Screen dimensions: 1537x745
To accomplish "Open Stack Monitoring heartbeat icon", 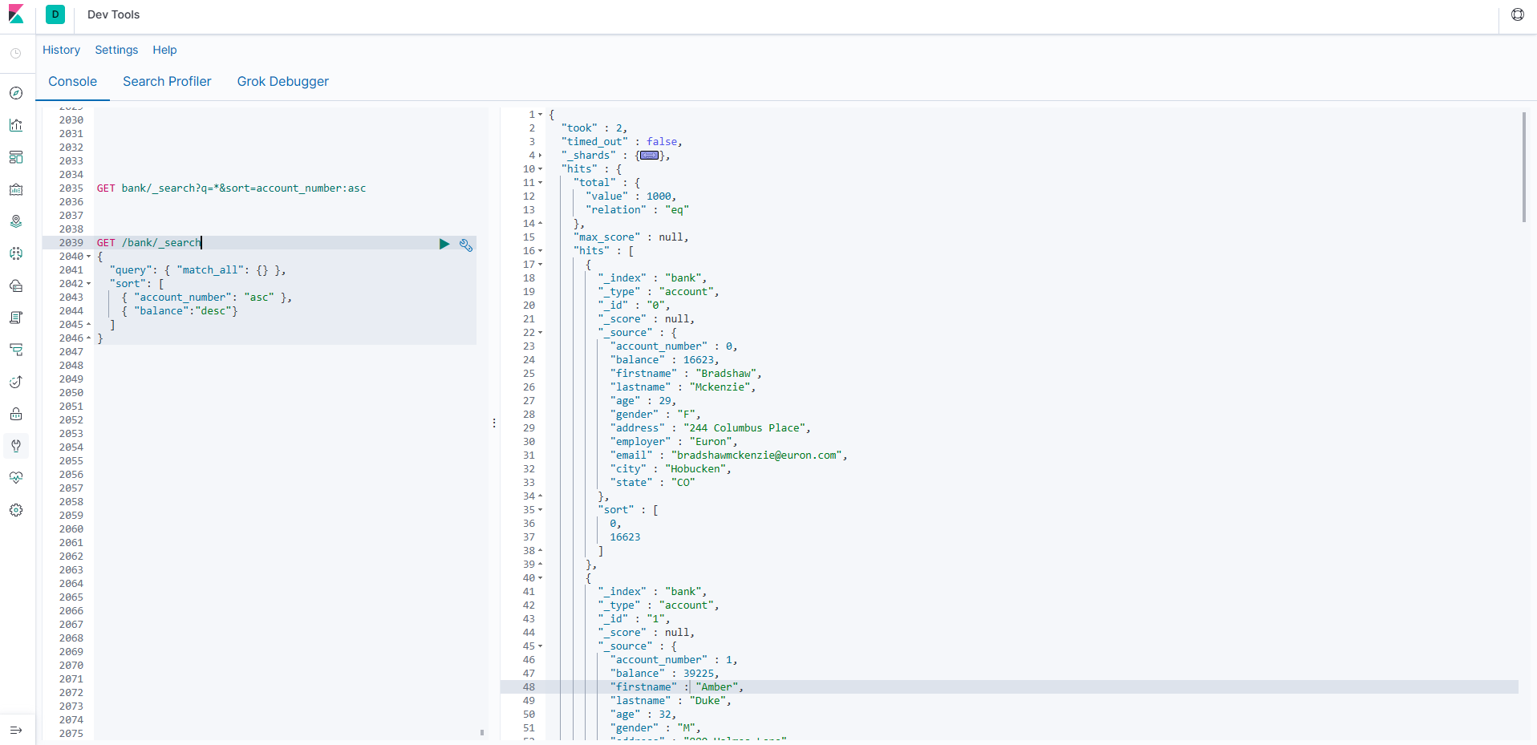I will 16,478.
